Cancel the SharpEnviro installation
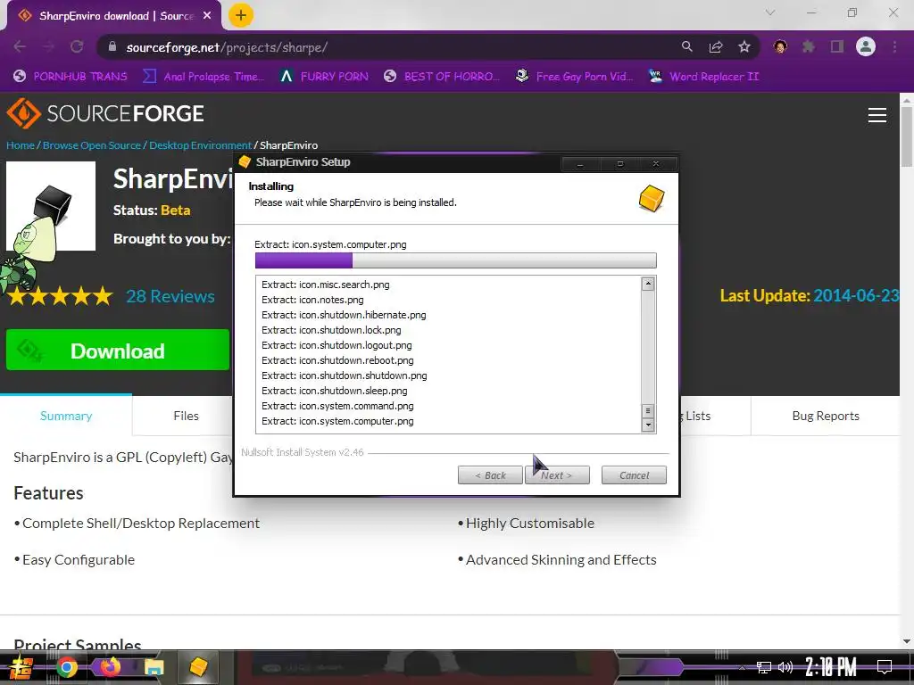The image size is (914, 685). pos(634,475)
